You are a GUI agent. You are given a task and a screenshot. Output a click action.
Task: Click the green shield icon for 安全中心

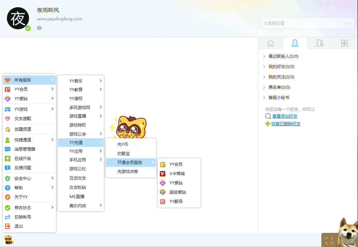8,179
